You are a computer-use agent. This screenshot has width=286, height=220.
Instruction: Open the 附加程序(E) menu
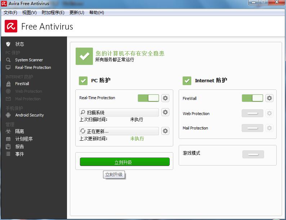pos(53,13)
